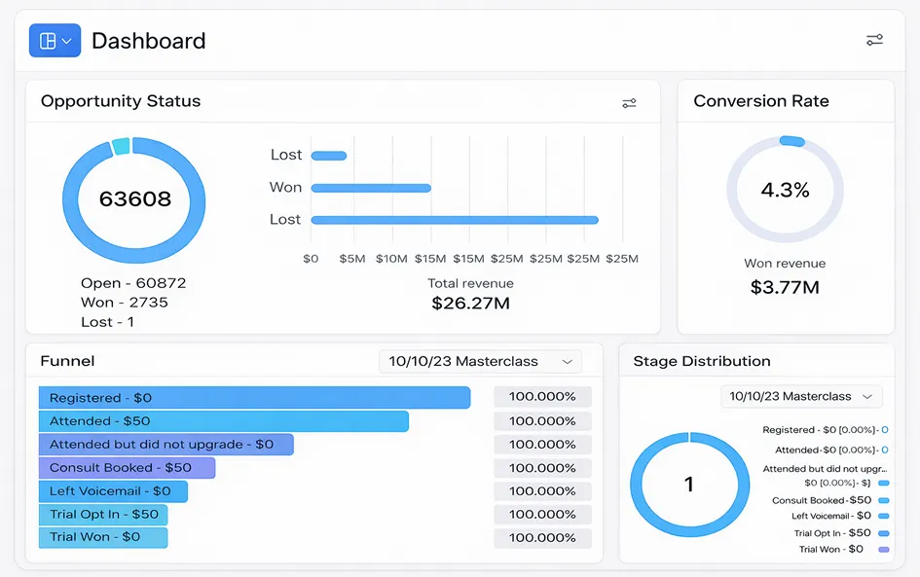Open the blue dashboard layout switcher button
The width and height of the screenshot is (920, 577).
pyautogui.click(x=55, y=41)
